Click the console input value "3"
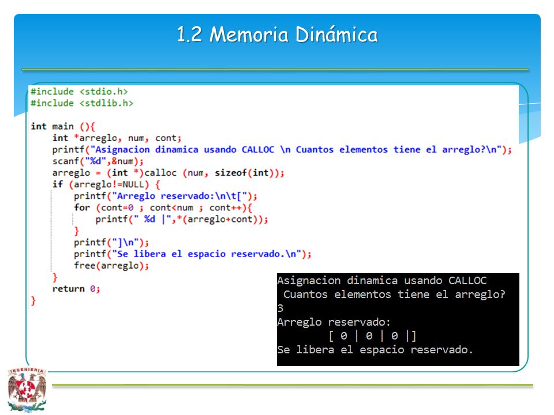Screen dimensions: 554x415 click(280, 309)
